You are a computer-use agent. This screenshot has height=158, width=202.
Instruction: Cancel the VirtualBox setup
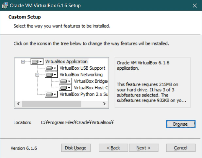coord(181,148)
